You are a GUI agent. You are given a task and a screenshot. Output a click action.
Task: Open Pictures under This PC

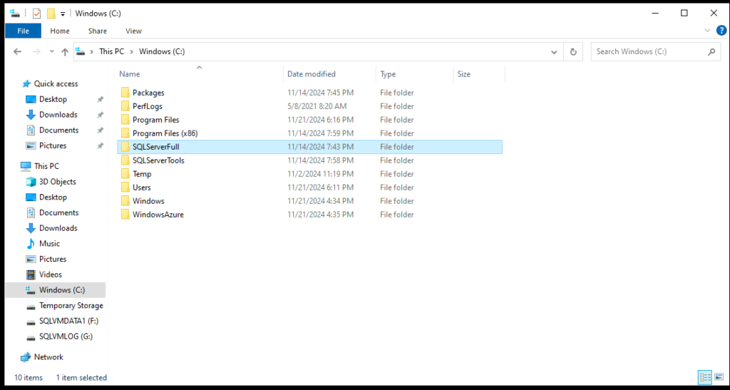point(53,259)
